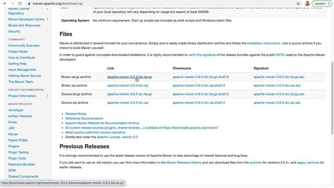Download apache-maven-3.6.3-bin.tar.gz
The width and height of the screenshot is (334, 188).
(x=129, y=77)
